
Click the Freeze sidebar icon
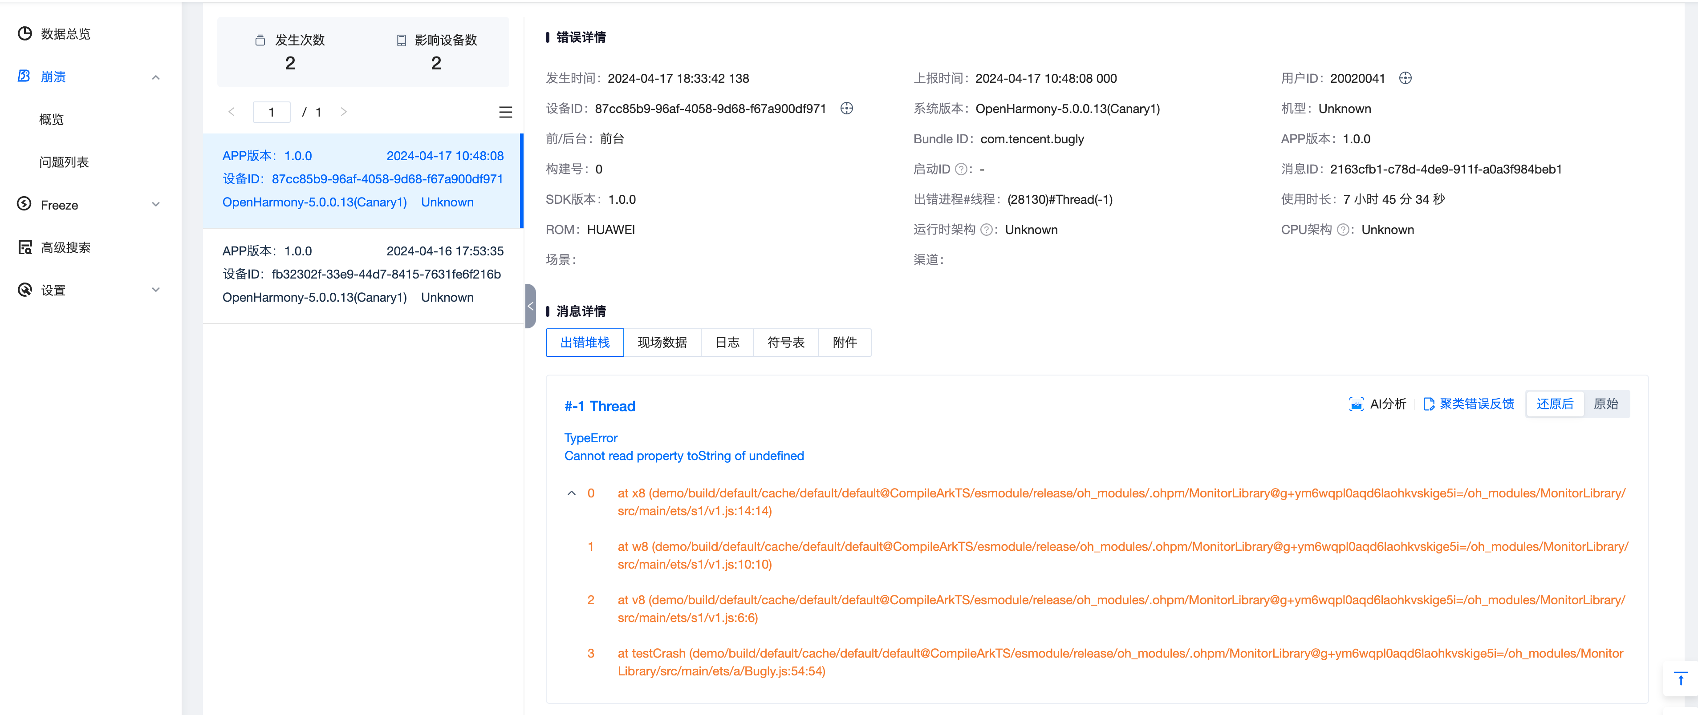pos(24,204)
